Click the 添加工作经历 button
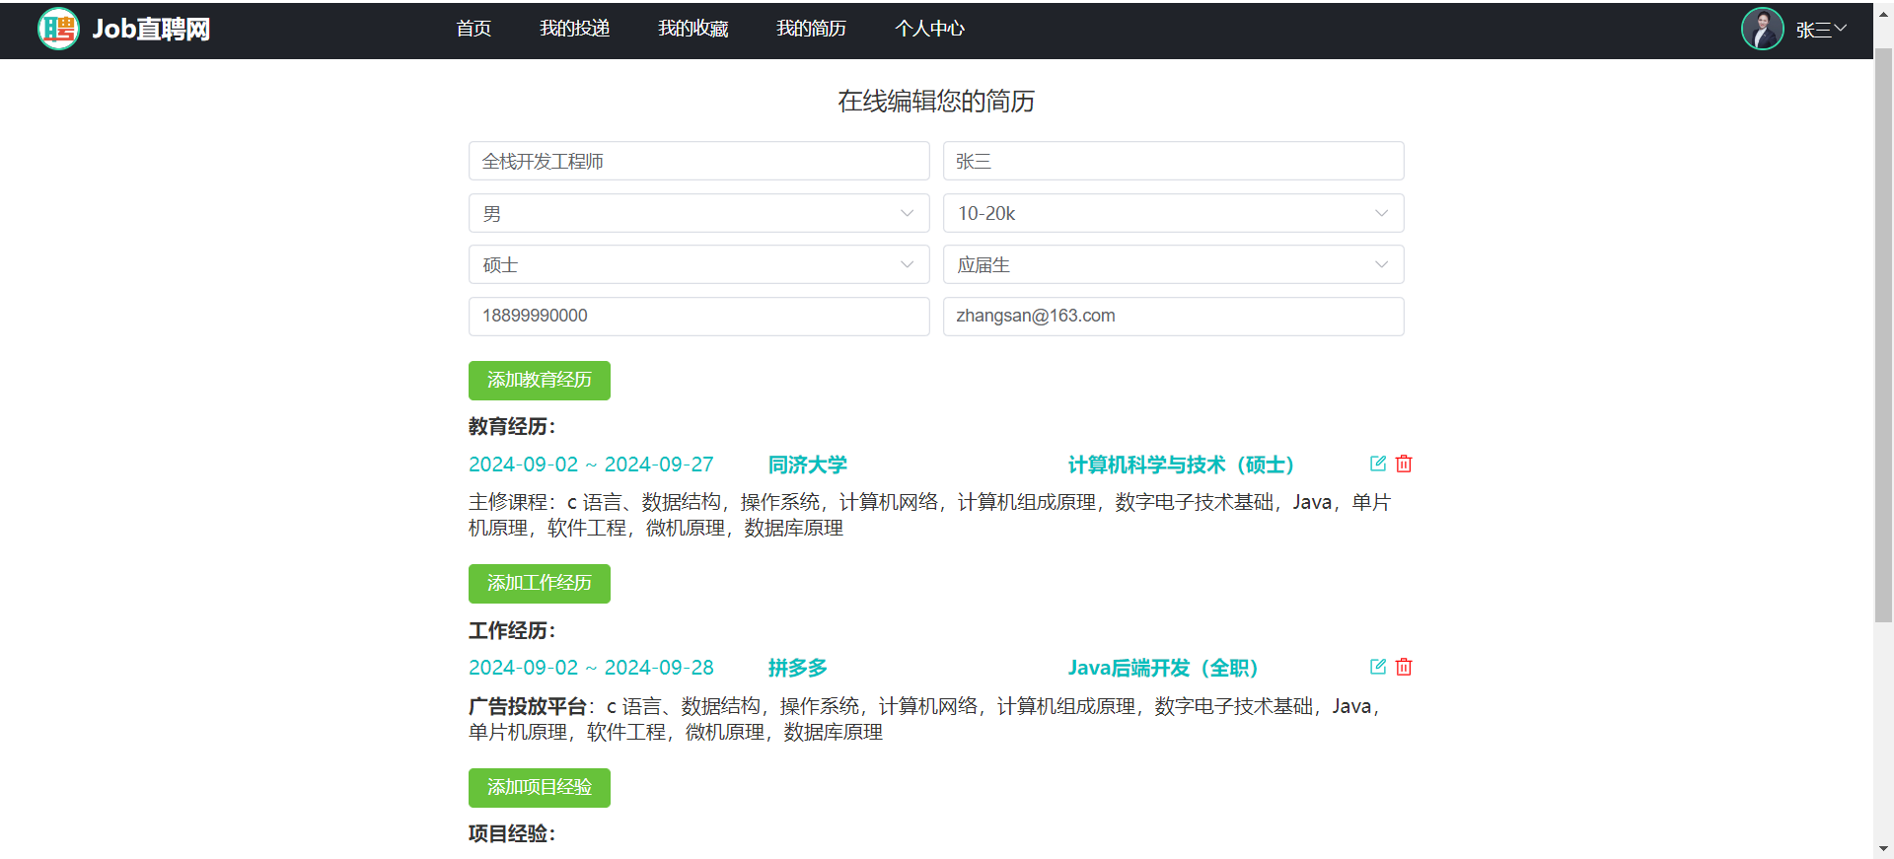The image size is (1894, 859). [x=540, y=584]
